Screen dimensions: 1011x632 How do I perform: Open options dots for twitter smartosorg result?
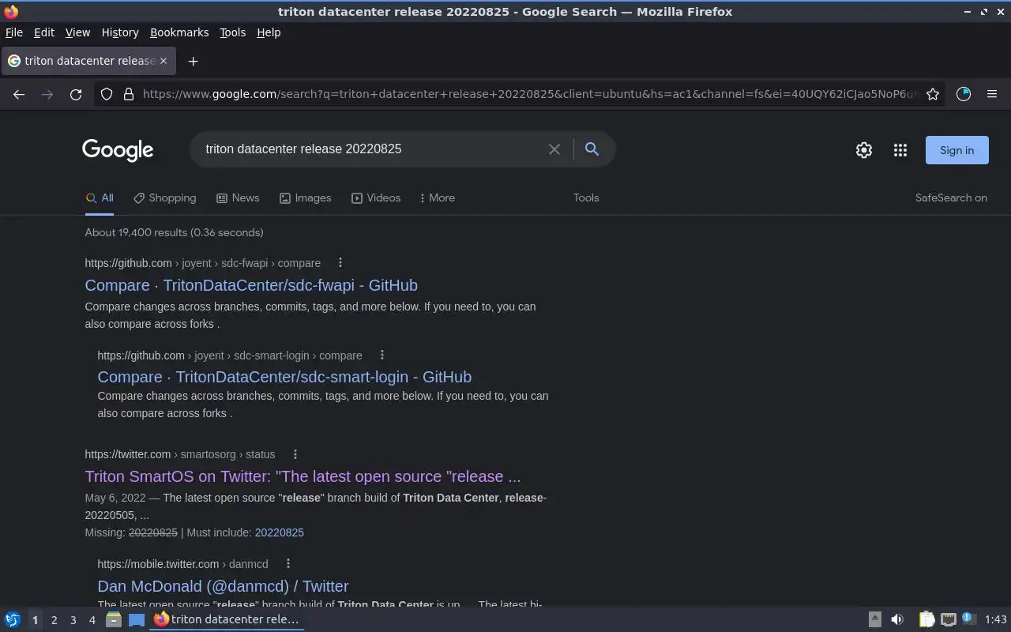click(x=295, y=454)
